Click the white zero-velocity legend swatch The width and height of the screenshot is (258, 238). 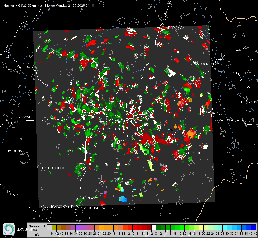coord(154,227)
